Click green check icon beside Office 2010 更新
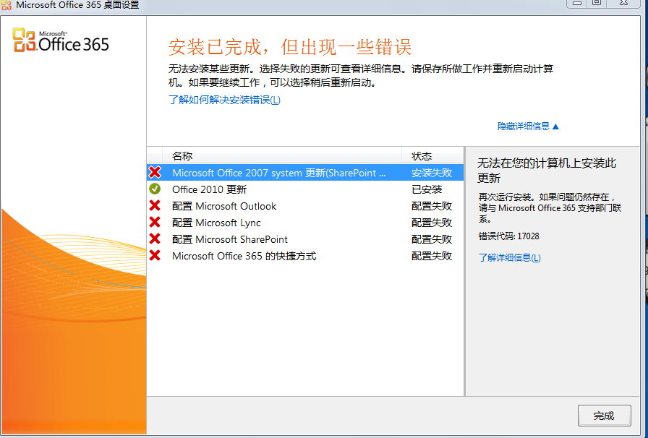 pyautogui.click(x=155, y=189)
